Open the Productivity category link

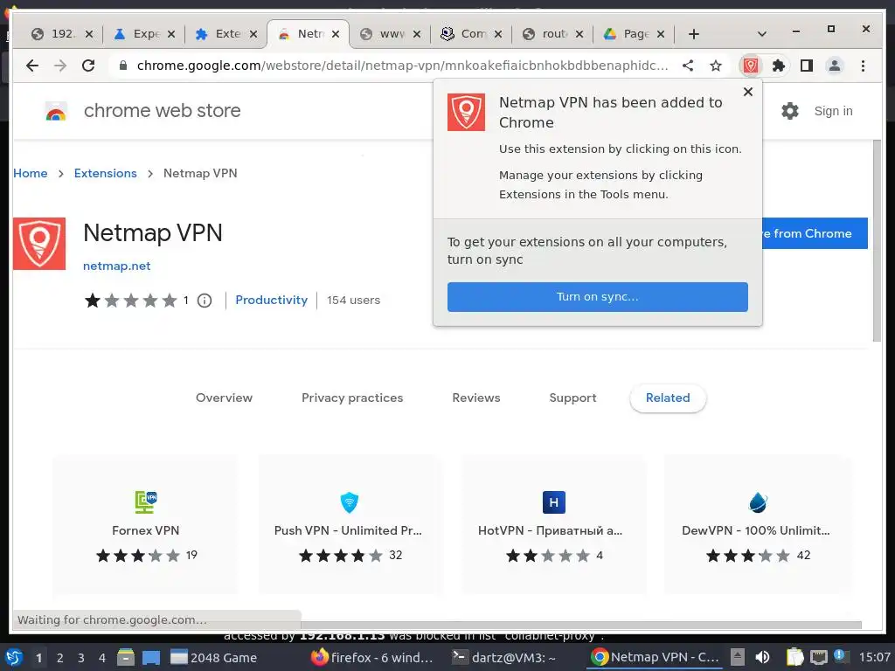click(271, 301)
